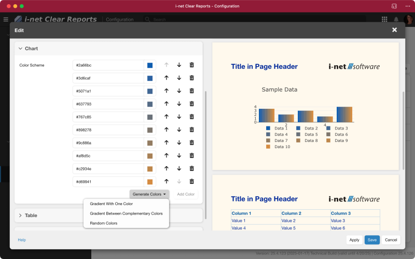
Task: Open the Help link
Action: [22, 240]
